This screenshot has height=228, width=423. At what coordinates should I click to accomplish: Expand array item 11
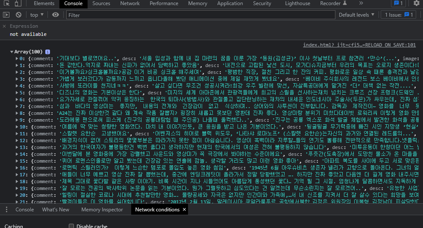(17, 134)
